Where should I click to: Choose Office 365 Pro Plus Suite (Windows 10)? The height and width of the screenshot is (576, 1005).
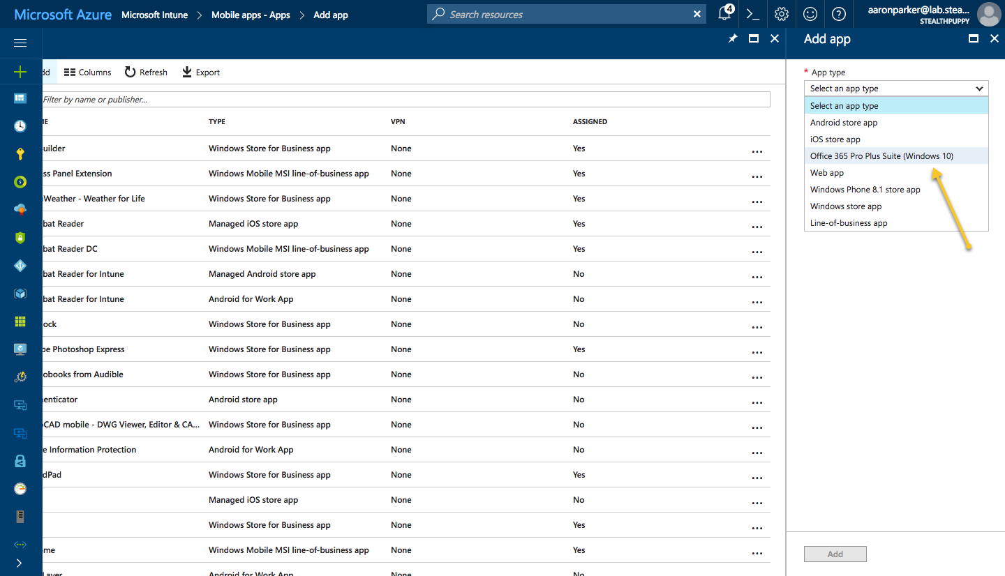(x=896, y=156)
